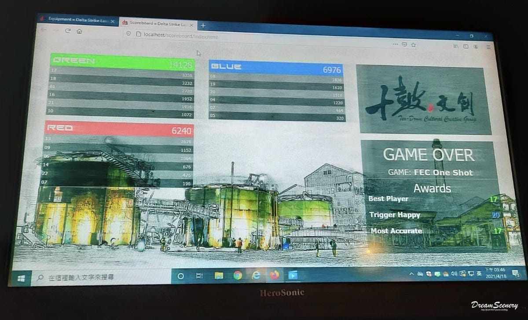The image size is (528, 320).
Task: Open the notification center
Action: point(516,273)
